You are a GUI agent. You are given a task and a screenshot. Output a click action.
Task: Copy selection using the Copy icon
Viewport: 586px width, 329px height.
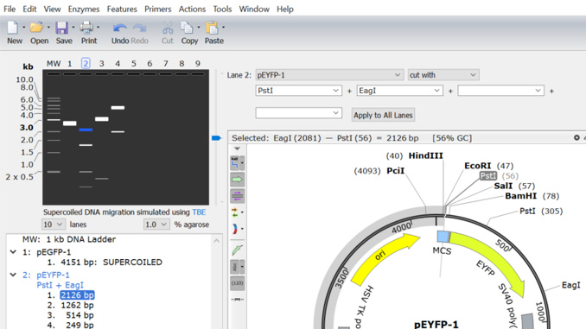click(187, 28)
